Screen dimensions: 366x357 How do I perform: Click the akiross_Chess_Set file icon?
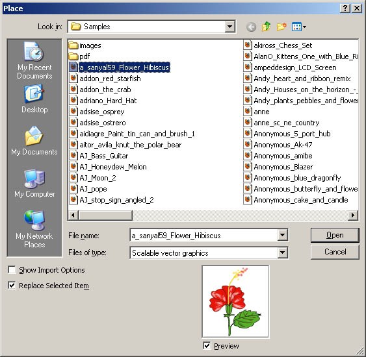coord(248,45)
